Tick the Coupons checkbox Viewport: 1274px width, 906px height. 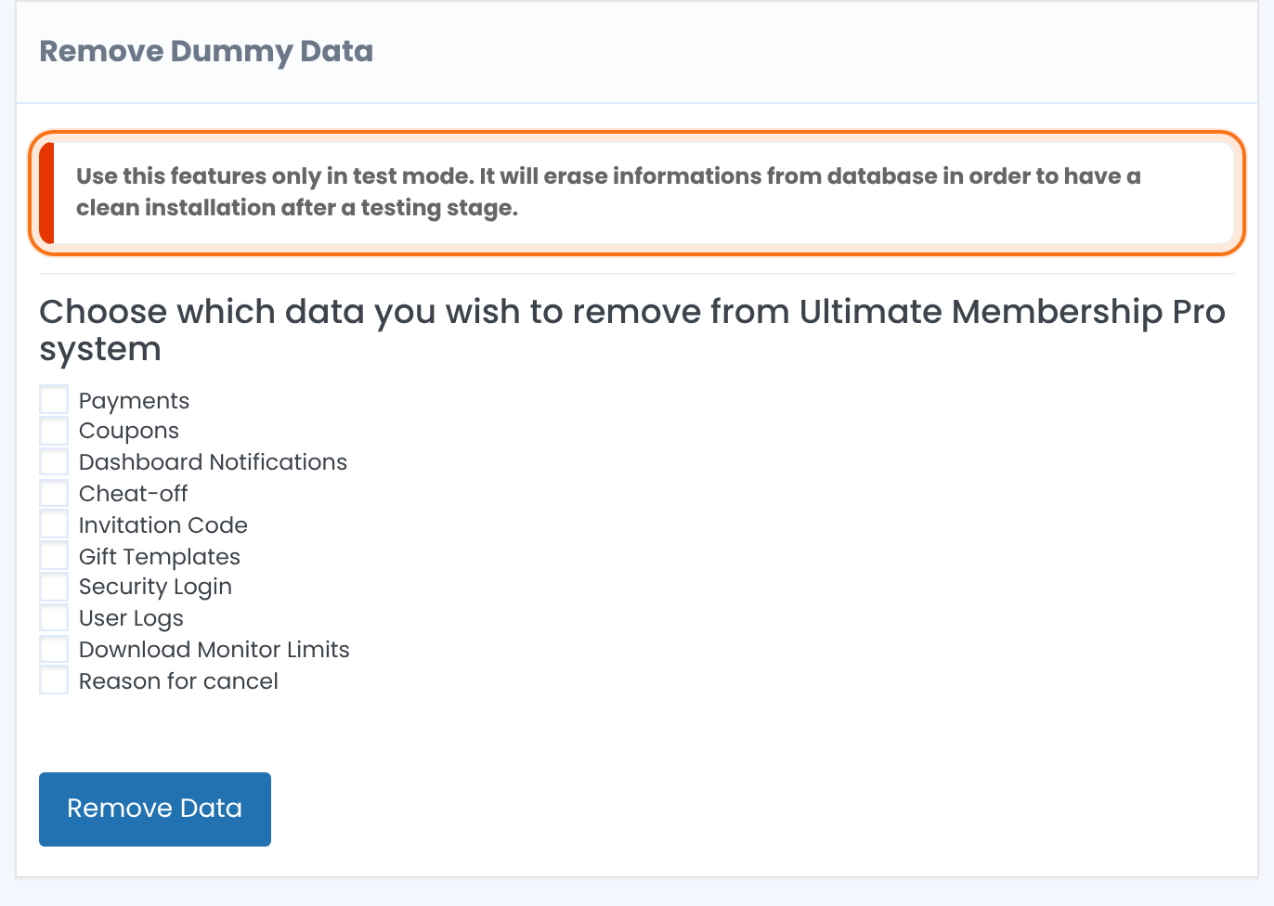coord(54,431)
